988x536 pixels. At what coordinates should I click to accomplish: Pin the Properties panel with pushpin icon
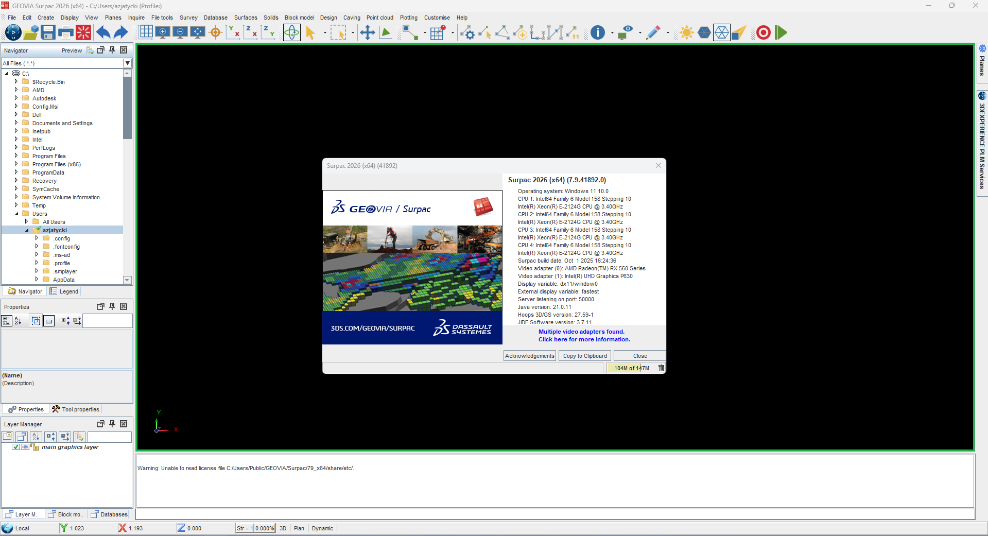[112, 306]
